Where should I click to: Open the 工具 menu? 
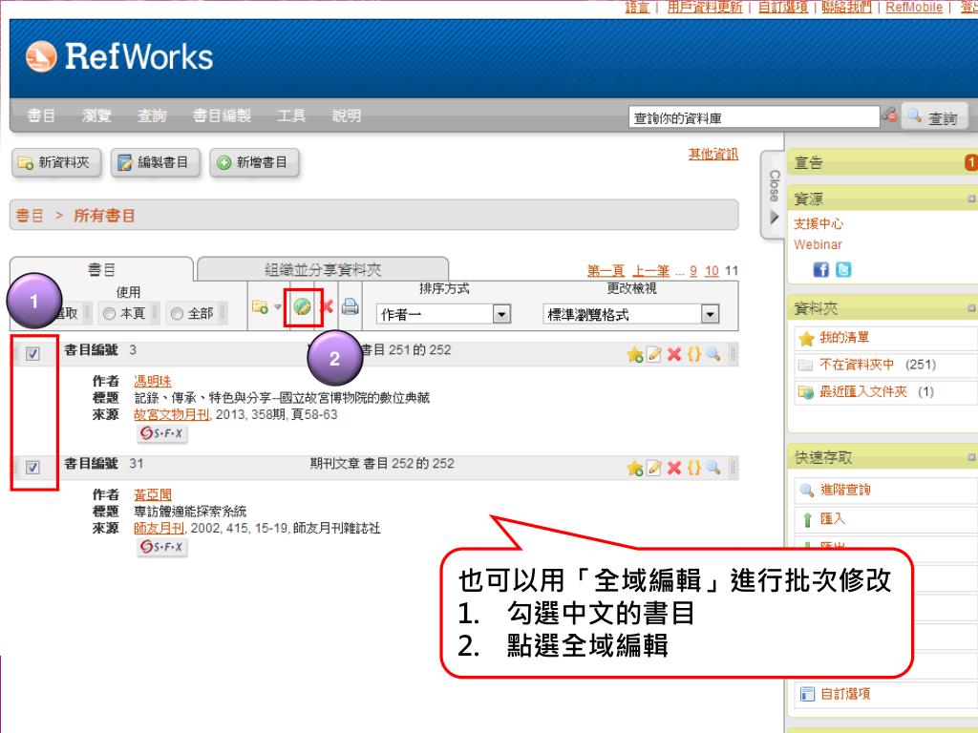click(x=291, y=115)
